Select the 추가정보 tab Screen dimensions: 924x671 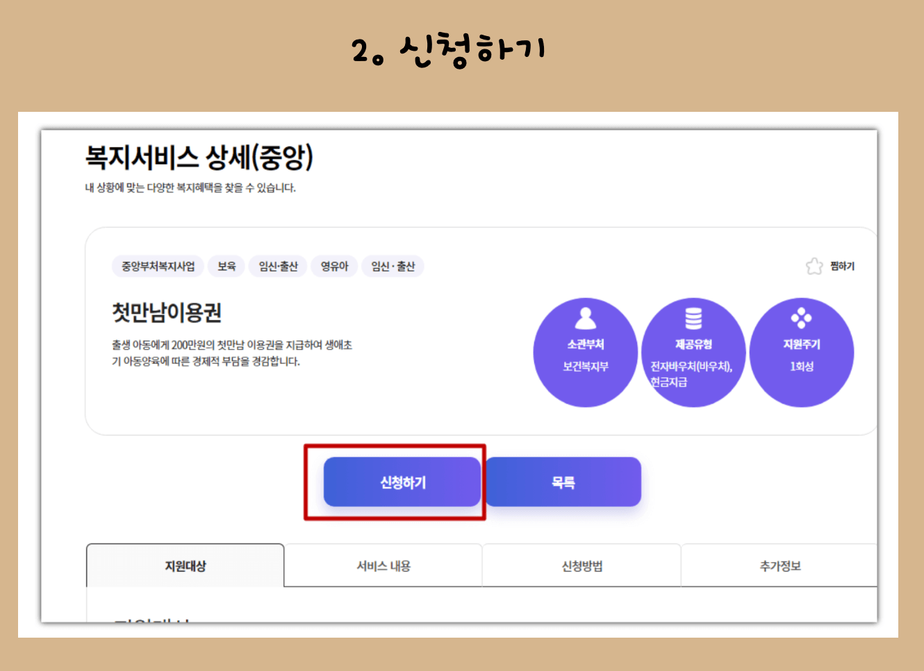click(x=779, y=565)
